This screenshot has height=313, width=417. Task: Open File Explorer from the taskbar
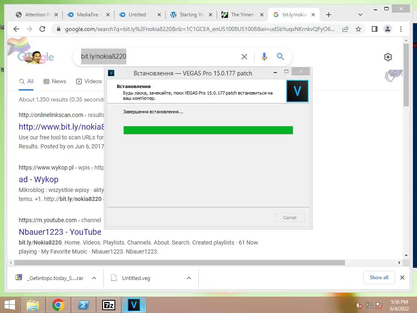pos(33,305)
